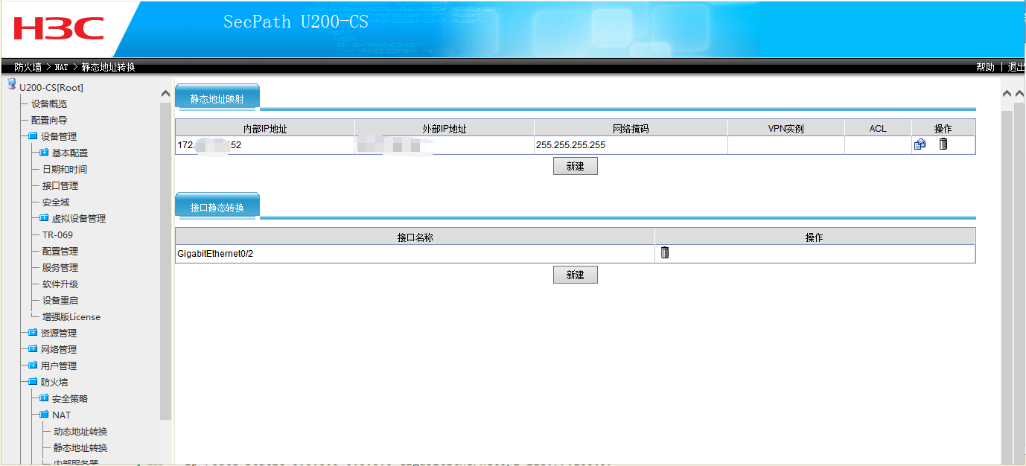Image resolution: width=1026 pixels, height=466 pixels.
Task: Click the H3C logo
Action: pos(58,28)
